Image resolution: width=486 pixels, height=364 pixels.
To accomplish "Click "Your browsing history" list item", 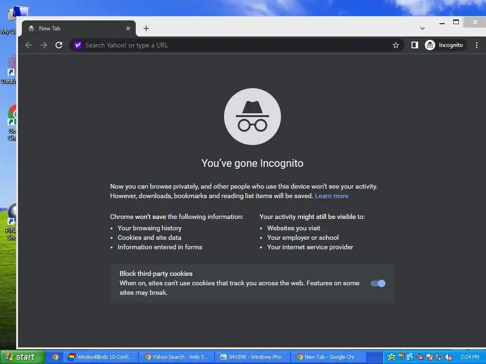I will pyautogui.click(x=150, y=228).
